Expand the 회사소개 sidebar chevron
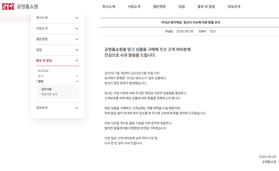 click(x=77, y=18)
